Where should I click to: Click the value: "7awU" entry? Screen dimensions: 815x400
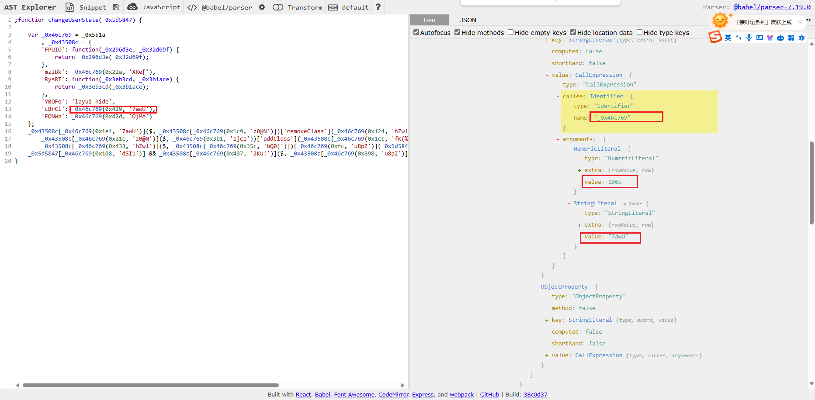click(x=607, y=237)
